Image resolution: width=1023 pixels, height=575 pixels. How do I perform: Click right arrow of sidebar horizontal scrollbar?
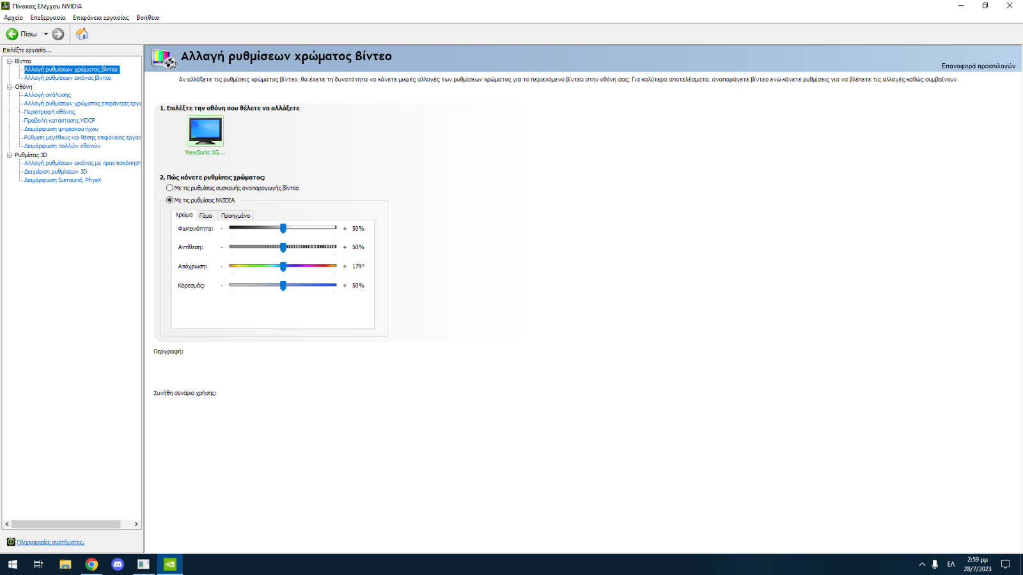click(136, 524)
